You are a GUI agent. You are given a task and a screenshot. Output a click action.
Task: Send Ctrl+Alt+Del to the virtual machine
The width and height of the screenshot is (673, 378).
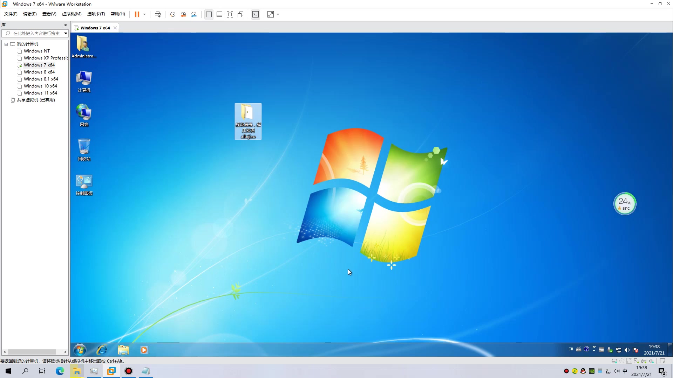coord(158,14)
